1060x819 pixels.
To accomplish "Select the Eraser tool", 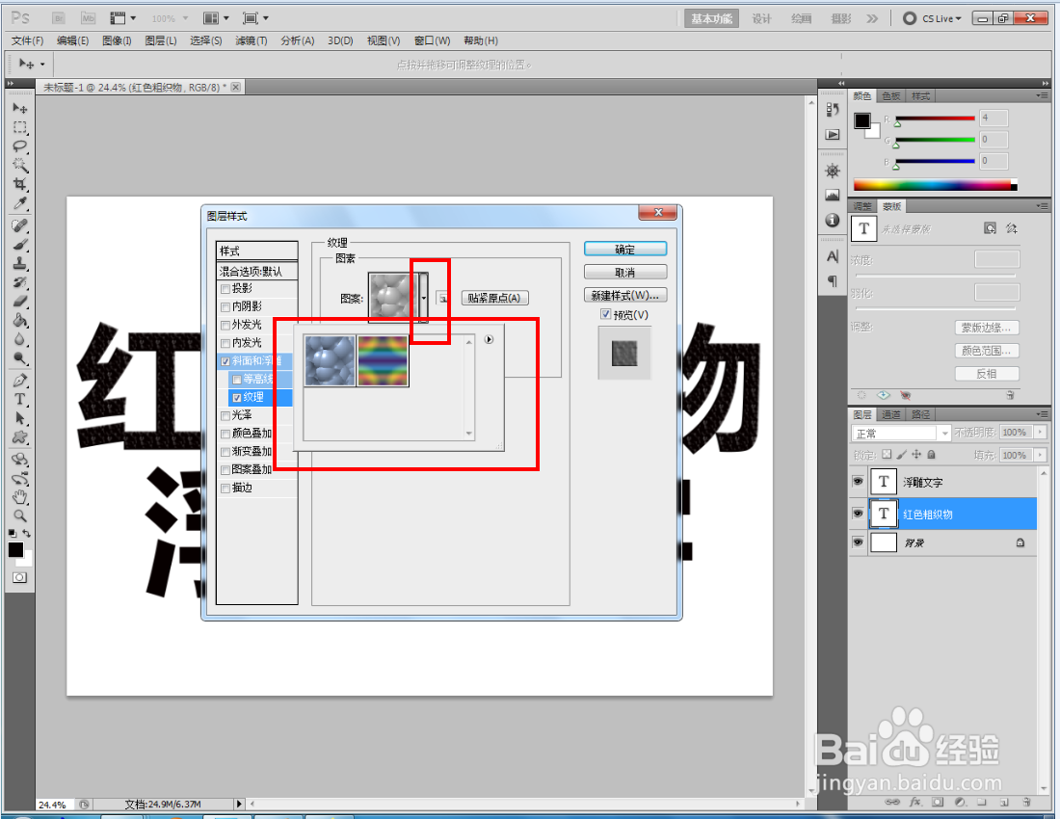I will point(19,302).
